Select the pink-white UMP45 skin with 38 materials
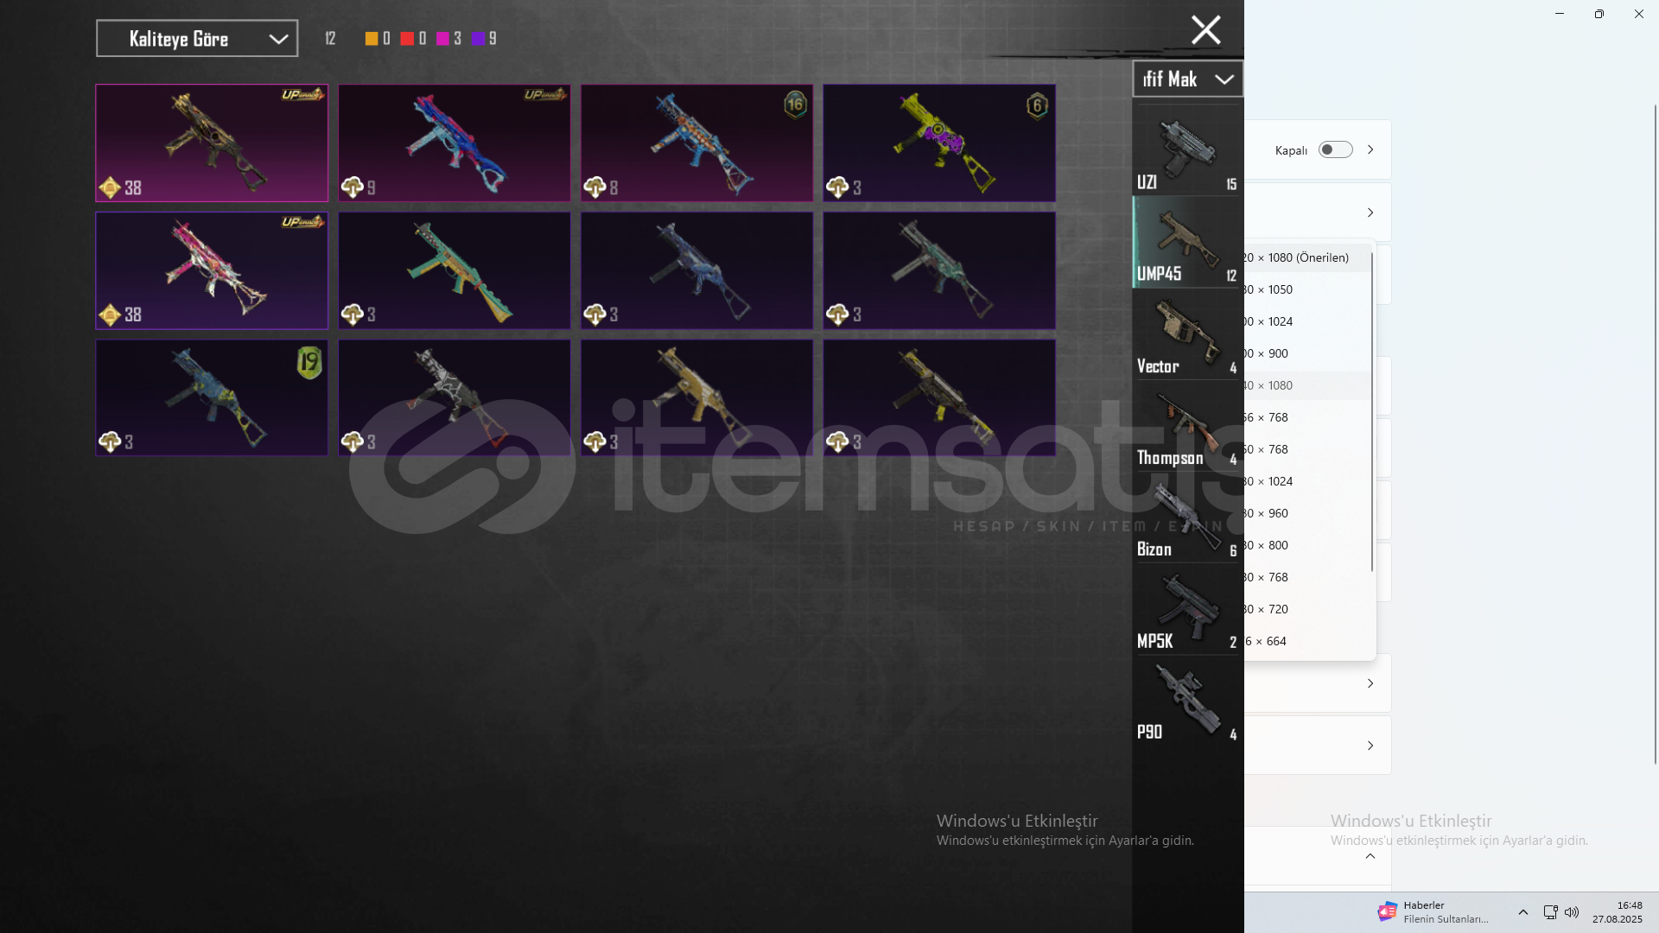1659x933 pixels. coord(212,270)
